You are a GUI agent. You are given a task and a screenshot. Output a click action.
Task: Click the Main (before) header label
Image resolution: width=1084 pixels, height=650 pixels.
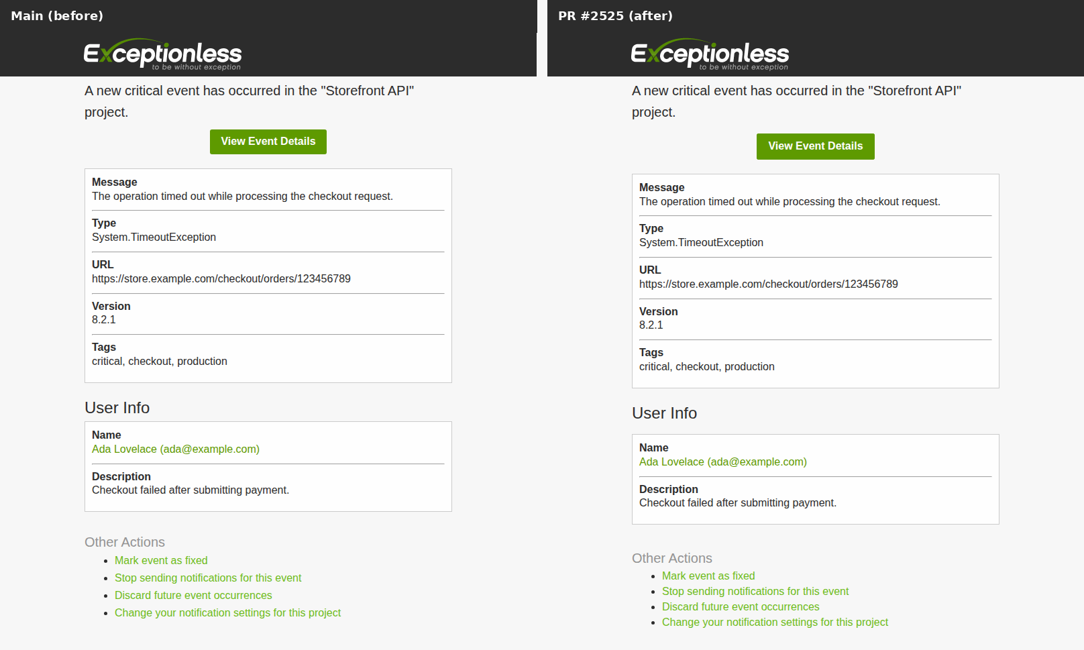pyautogui.click(x=57, y=15)
